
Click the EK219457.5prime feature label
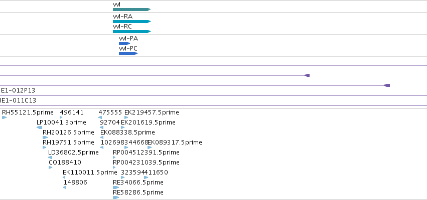(152, 112)
